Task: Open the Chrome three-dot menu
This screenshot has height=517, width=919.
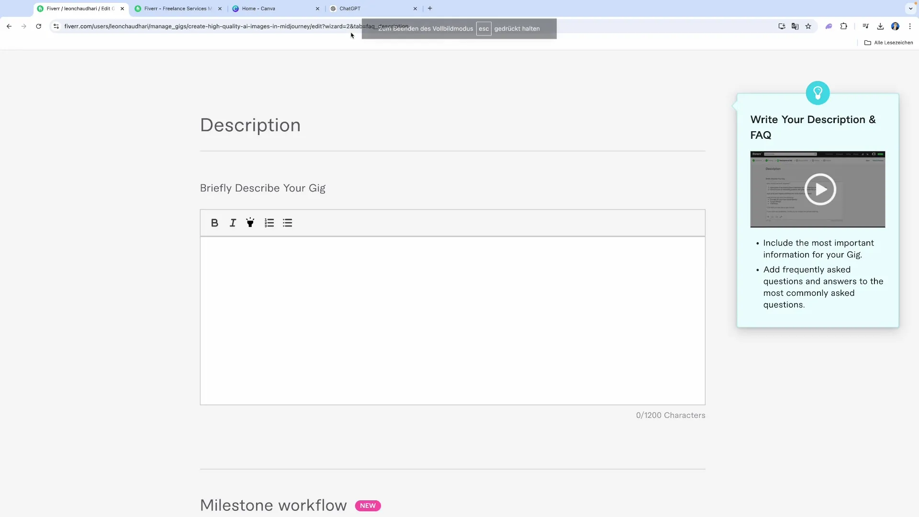Action: [910, 26]
